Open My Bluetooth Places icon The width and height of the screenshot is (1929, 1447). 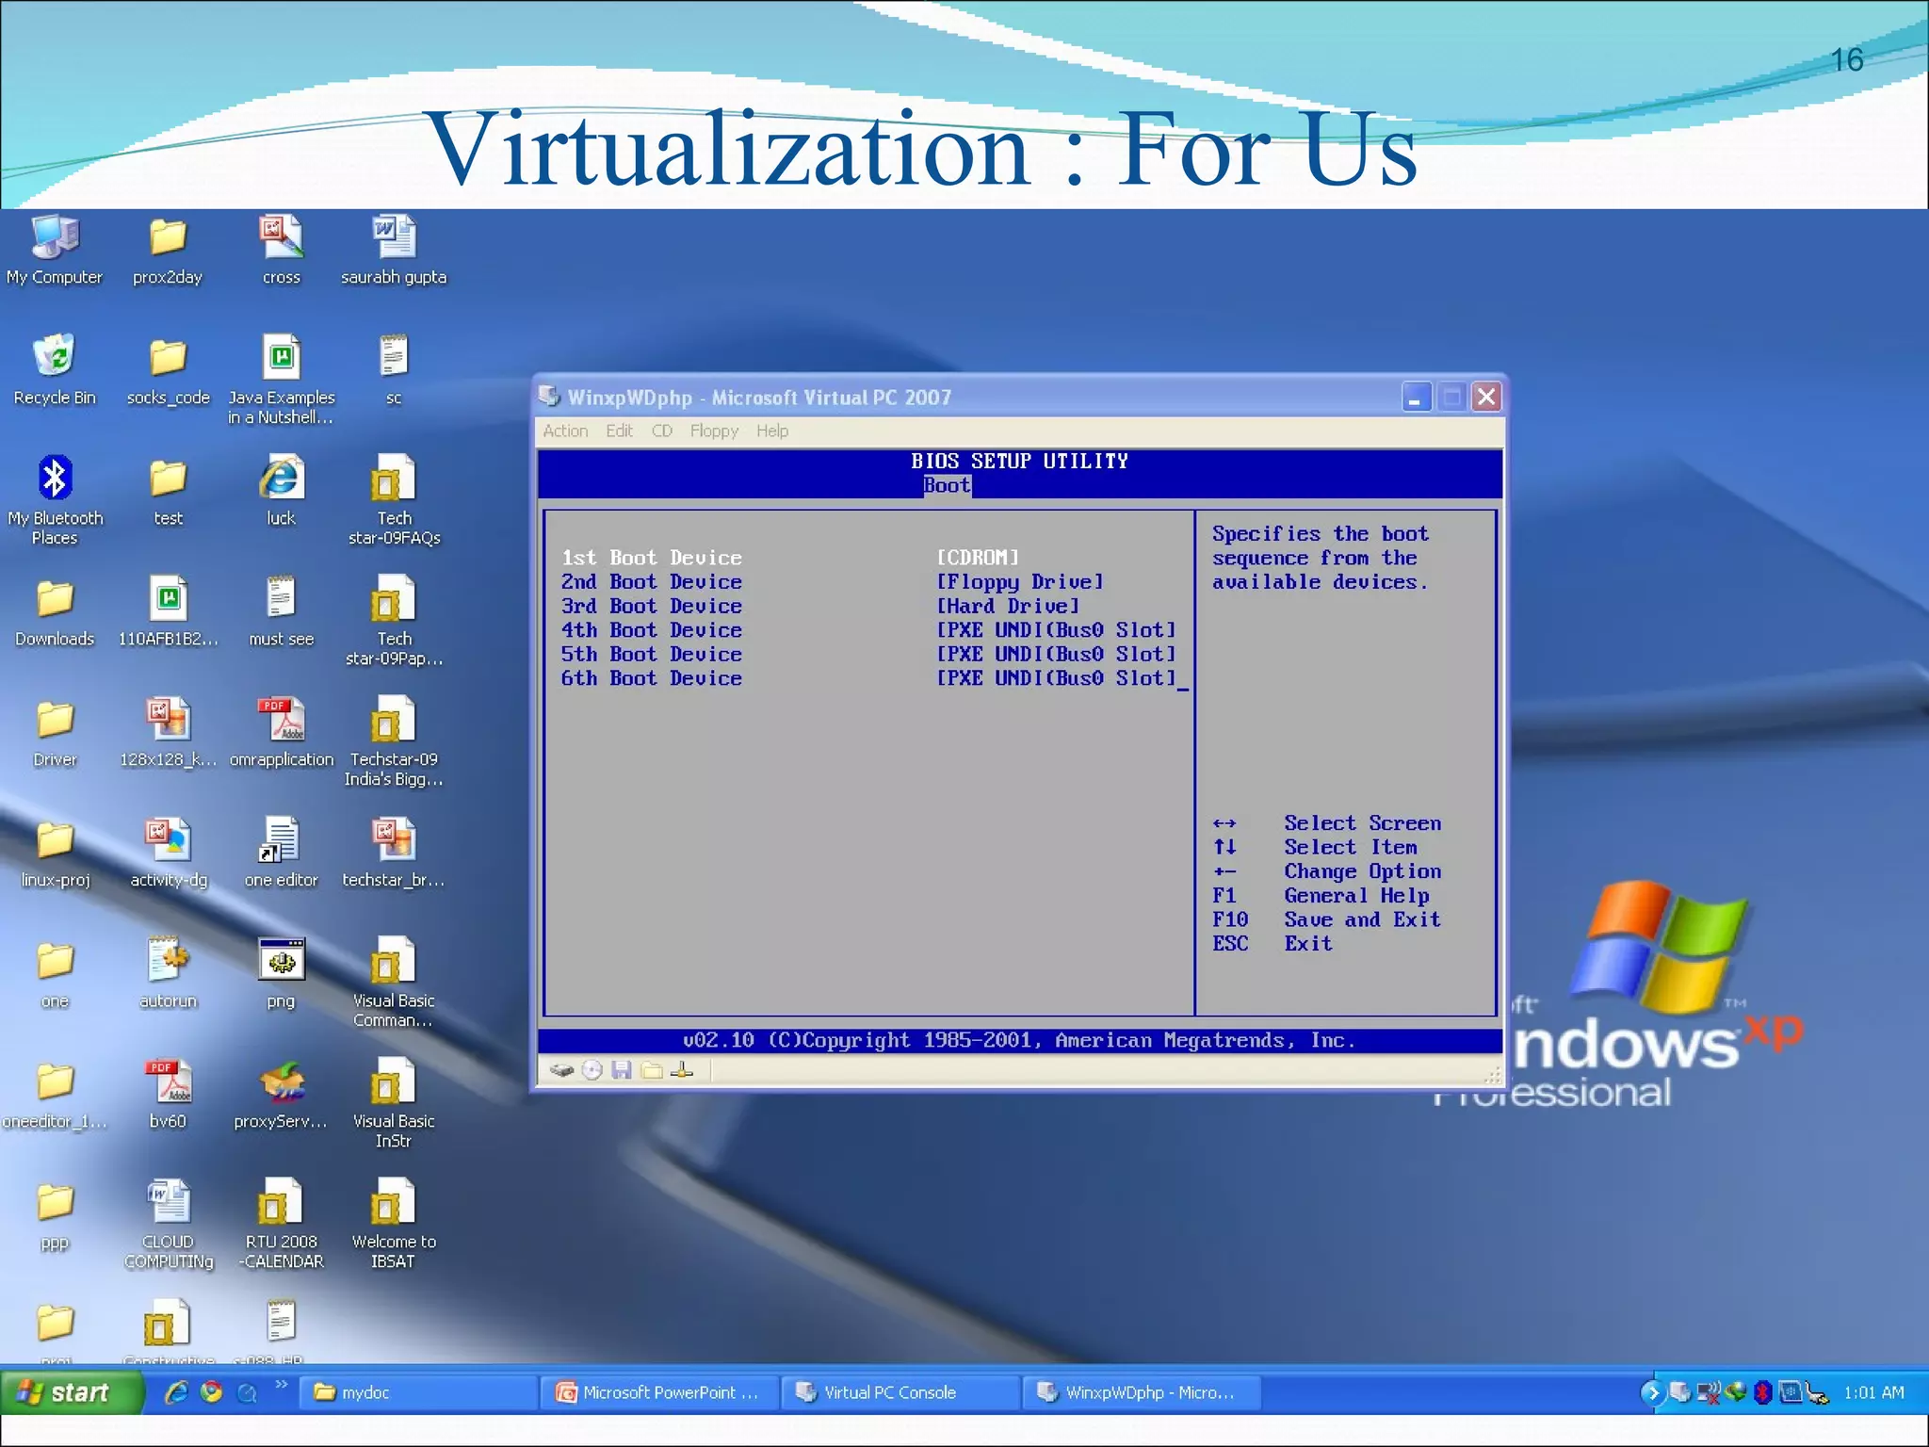(55, 499)
